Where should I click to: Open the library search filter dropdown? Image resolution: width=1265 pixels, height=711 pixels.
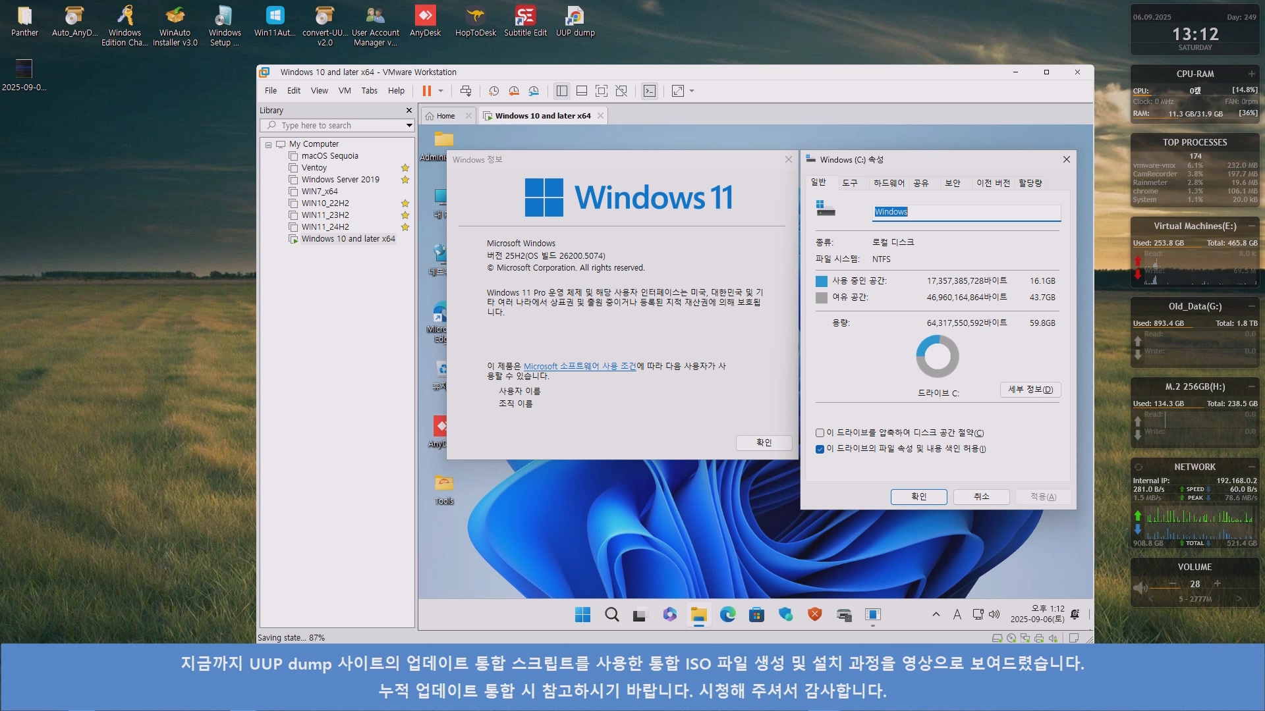pos(409,125)
